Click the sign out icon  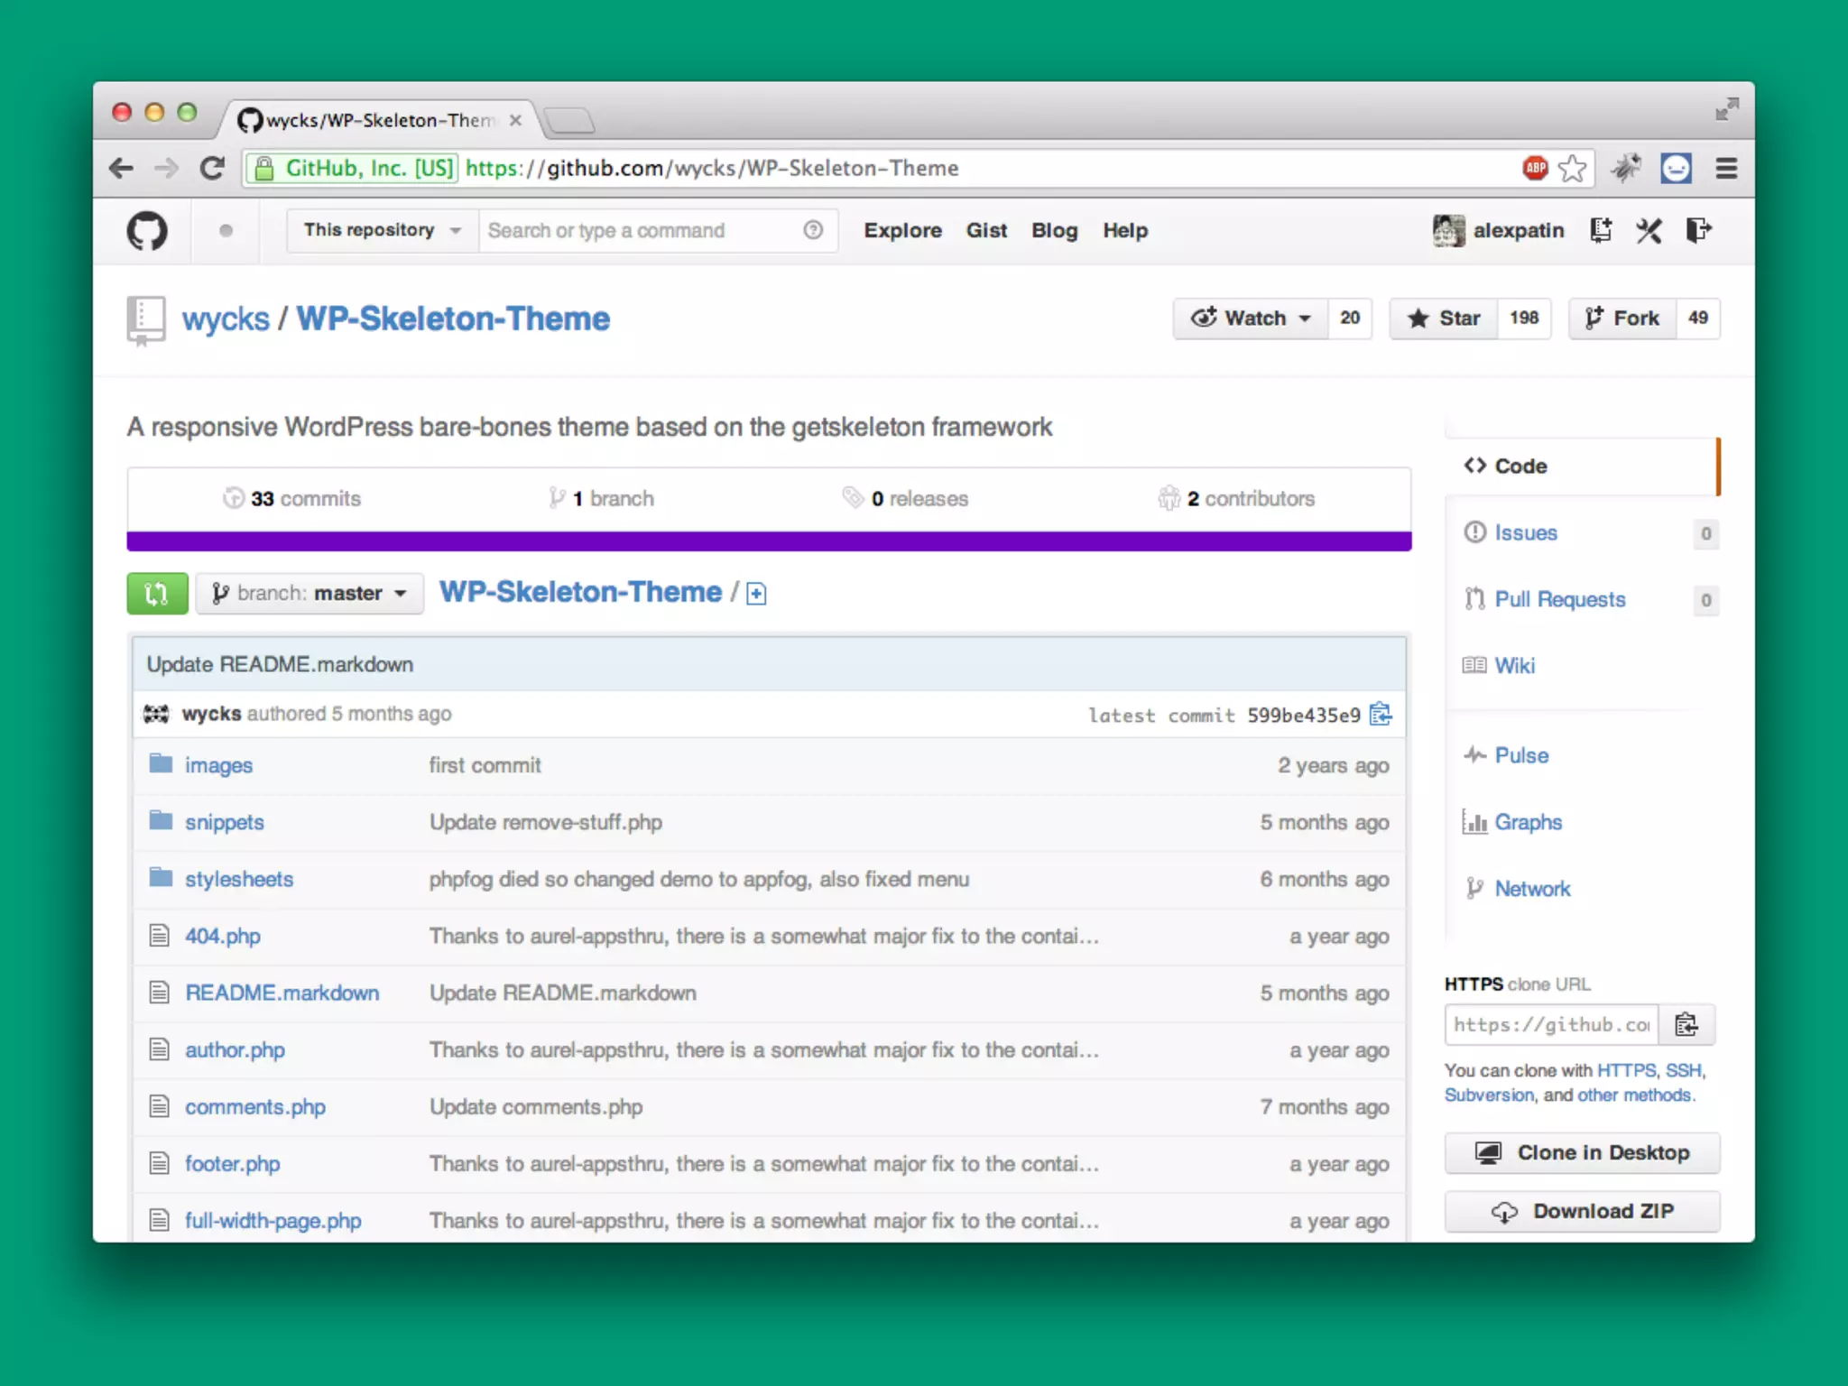click(1698, 231)
